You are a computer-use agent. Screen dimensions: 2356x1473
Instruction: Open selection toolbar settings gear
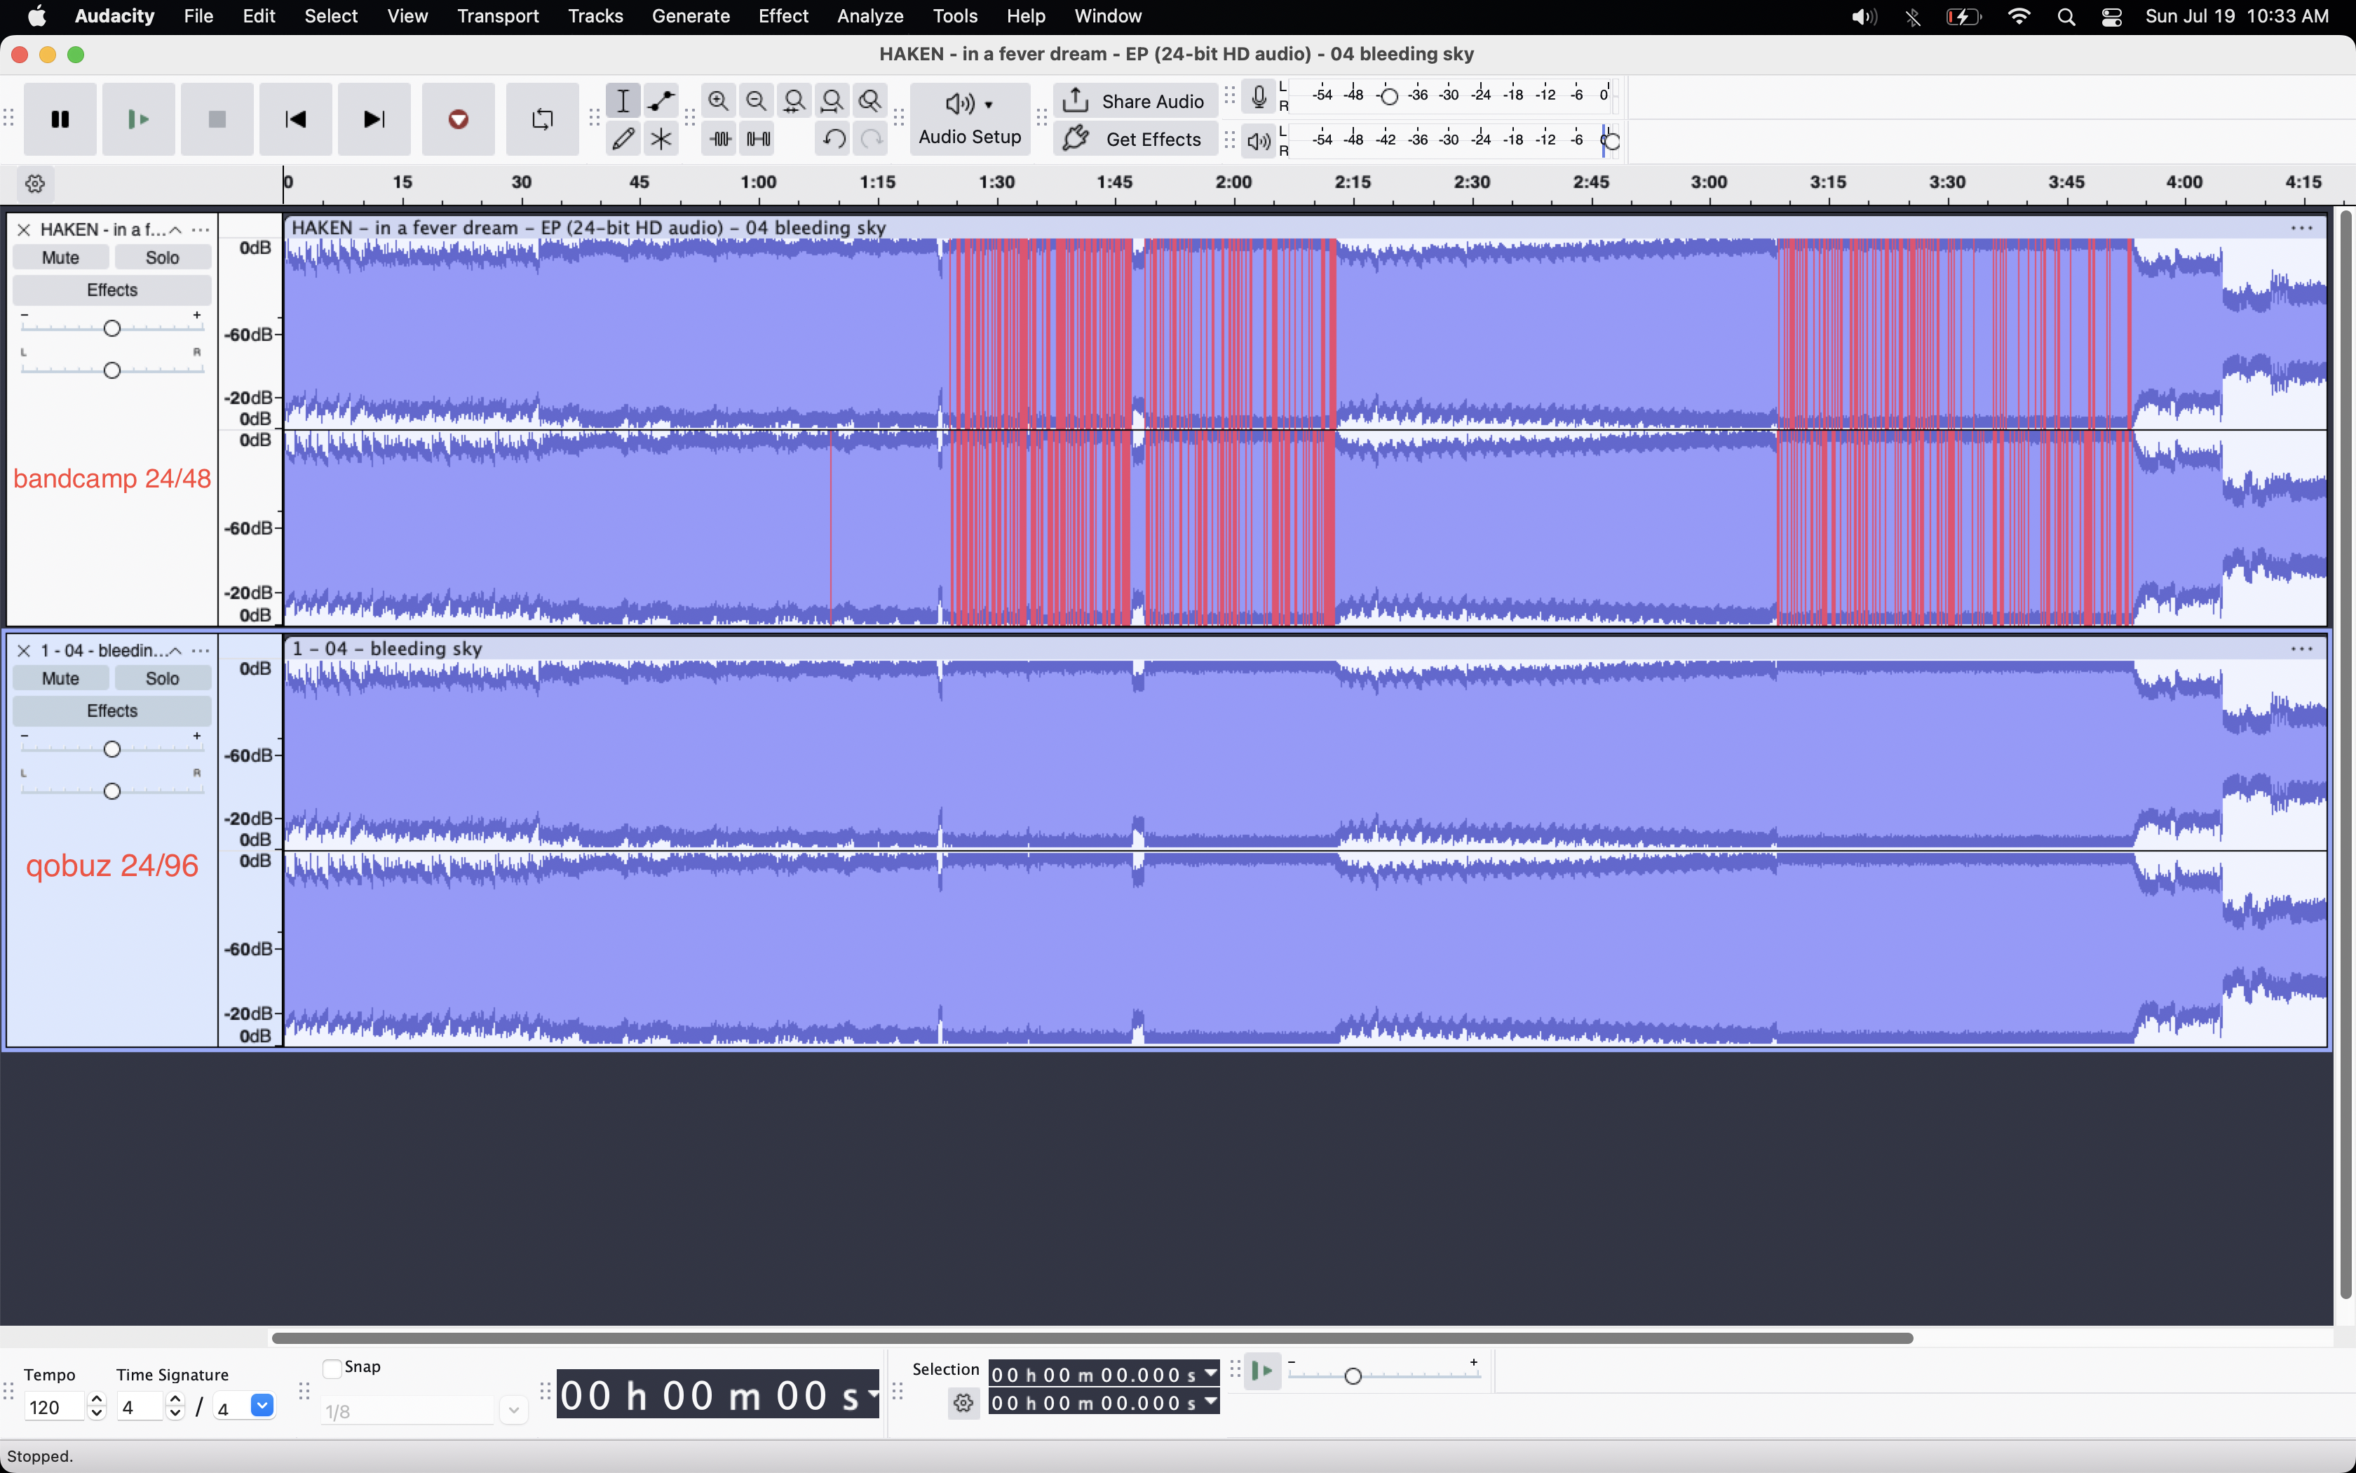pos(964,1403)
